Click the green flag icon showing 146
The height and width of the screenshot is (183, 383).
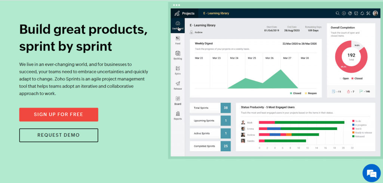pos(361,91)
